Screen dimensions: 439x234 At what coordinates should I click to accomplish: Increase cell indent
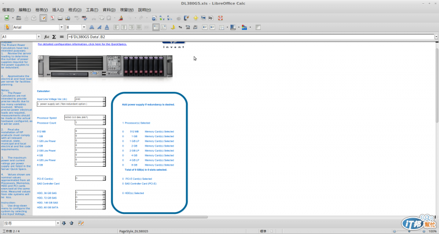coord(212,27)
